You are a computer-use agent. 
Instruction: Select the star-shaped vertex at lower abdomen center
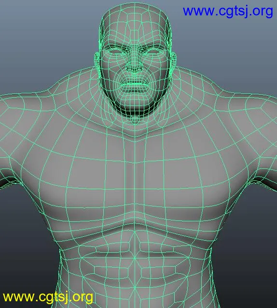pyautogui.click(x=135, y=288)
